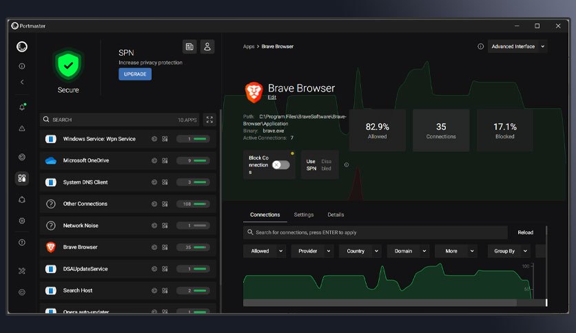
Task: Open the settings gear in the sidebar
Action: pyautogui.click(x=22, y=221)
